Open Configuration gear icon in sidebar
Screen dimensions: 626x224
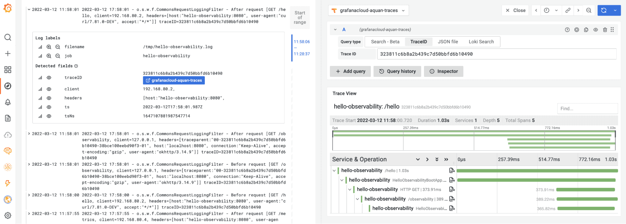[8, 216]
